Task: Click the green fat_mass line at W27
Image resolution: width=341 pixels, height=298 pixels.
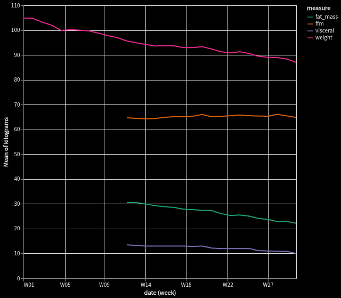Action: click(268, 220)
